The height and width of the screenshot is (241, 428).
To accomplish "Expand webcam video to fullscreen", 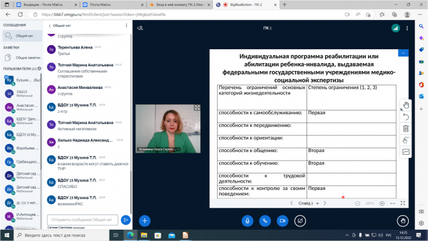I will (x=197, y=108).
